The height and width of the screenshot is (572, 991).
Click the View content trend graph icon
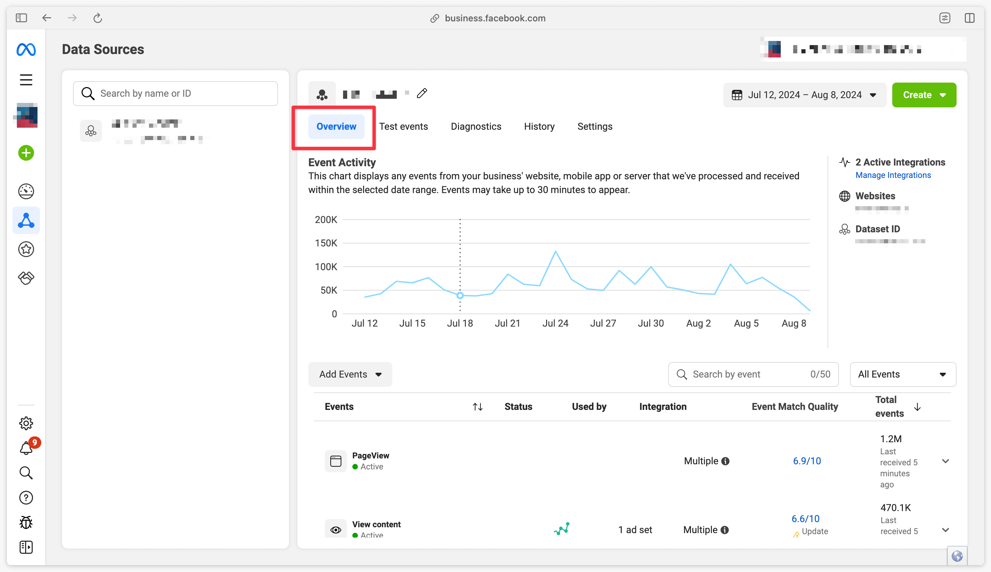[562, 529]
